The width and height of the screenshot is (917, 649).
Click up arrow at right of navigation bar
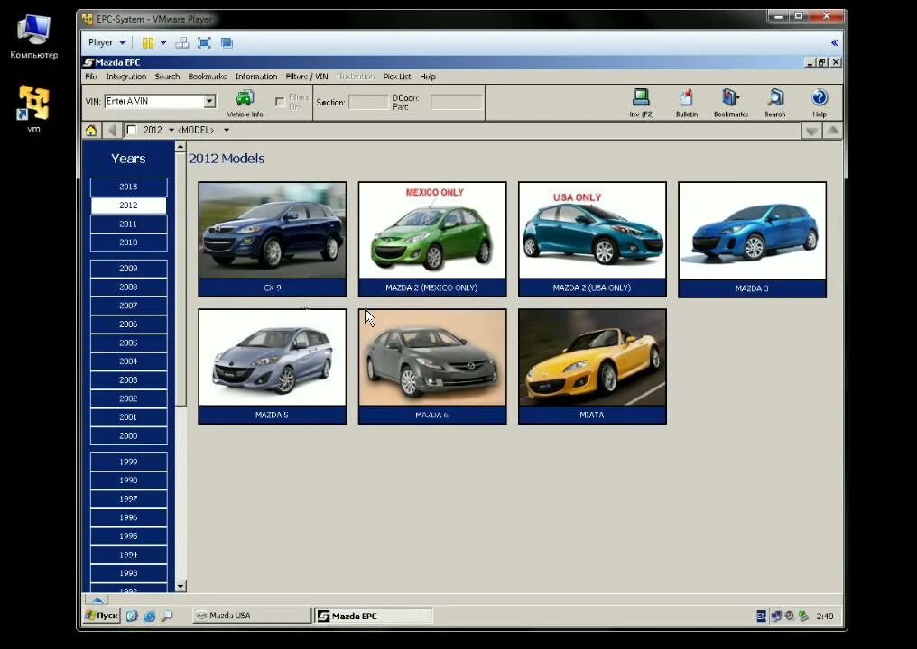pyautogui.click(x=832, y=131)
